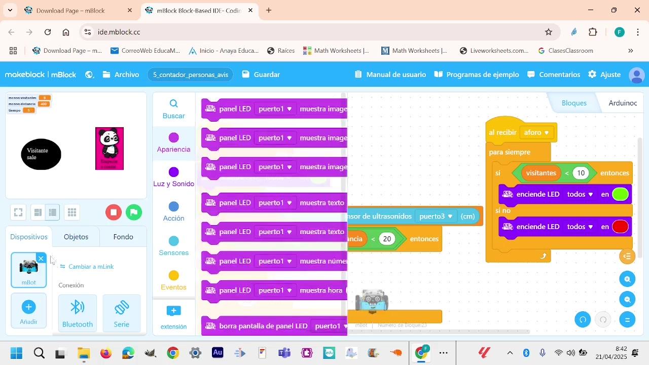The height and width of the screenshot is (365, 649).
Task: Reload the mBlock IDE page
Action: point(48,32)
